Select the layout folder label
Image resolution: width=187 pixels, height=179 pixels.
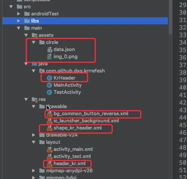pos(53,142)
